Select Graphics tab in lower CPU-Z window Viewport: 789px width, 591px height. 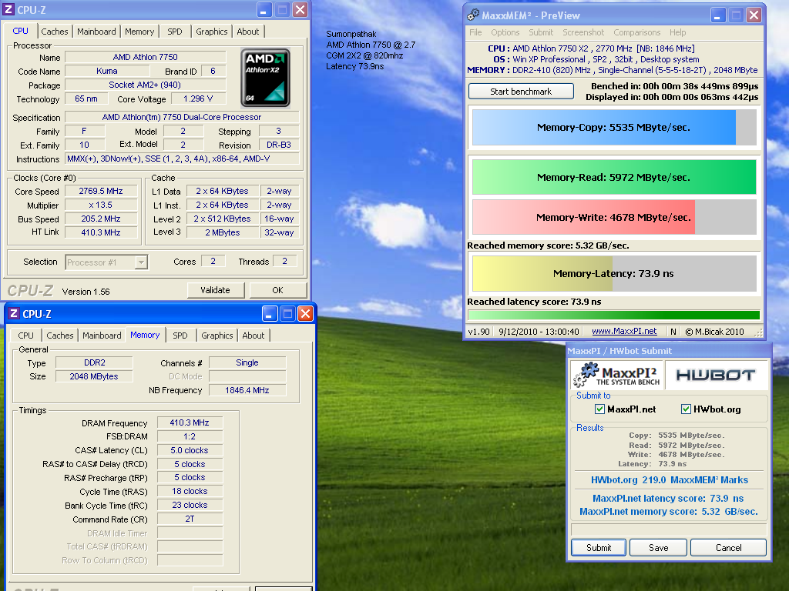coord(217,336)
